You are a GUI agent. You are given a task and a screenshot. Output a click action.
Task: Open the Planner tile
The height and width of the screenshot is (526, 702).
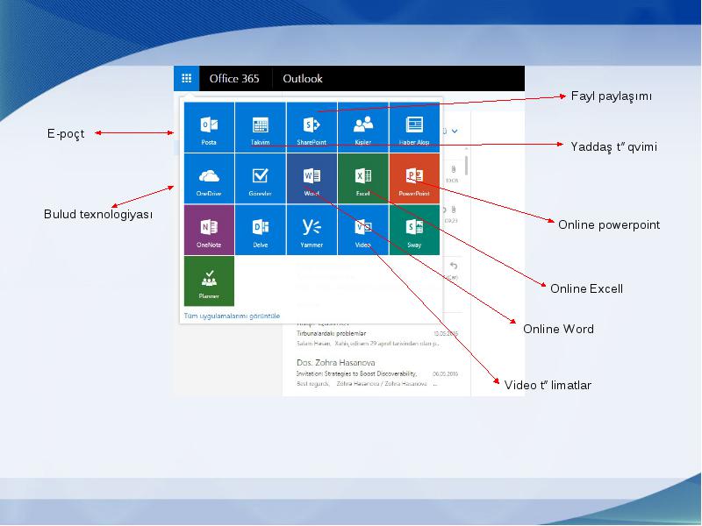209,281
